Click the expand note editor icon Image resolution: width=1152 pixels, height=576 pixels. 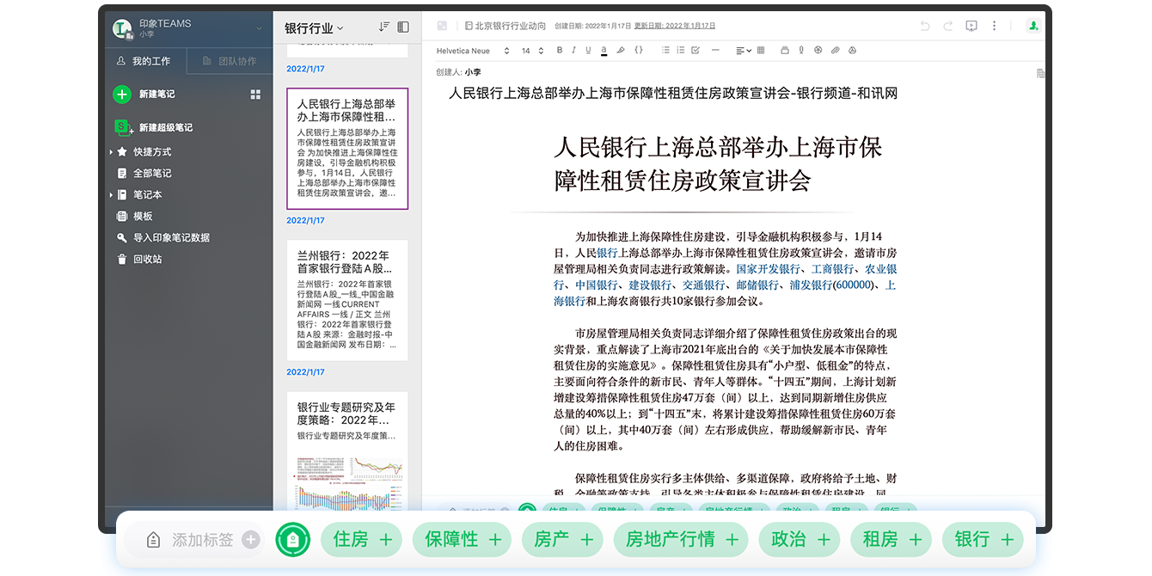[442, 26]
